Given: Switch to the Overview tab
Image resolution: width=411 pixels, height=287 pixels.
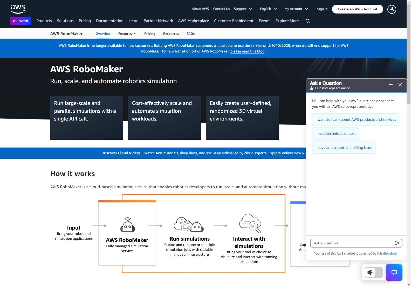Looking at the screenshot, I should (x=103, y=34).
